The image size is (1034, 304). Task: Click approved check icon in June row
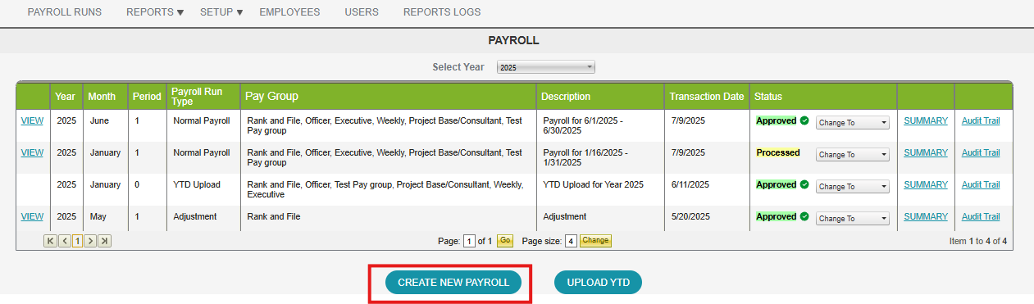click(x=804, y=121)
